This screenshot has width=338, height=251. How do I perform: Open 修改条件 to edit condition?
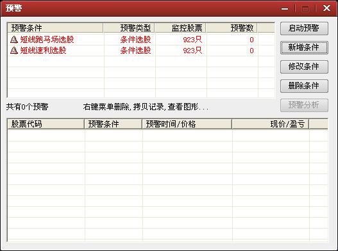point(304,67)
